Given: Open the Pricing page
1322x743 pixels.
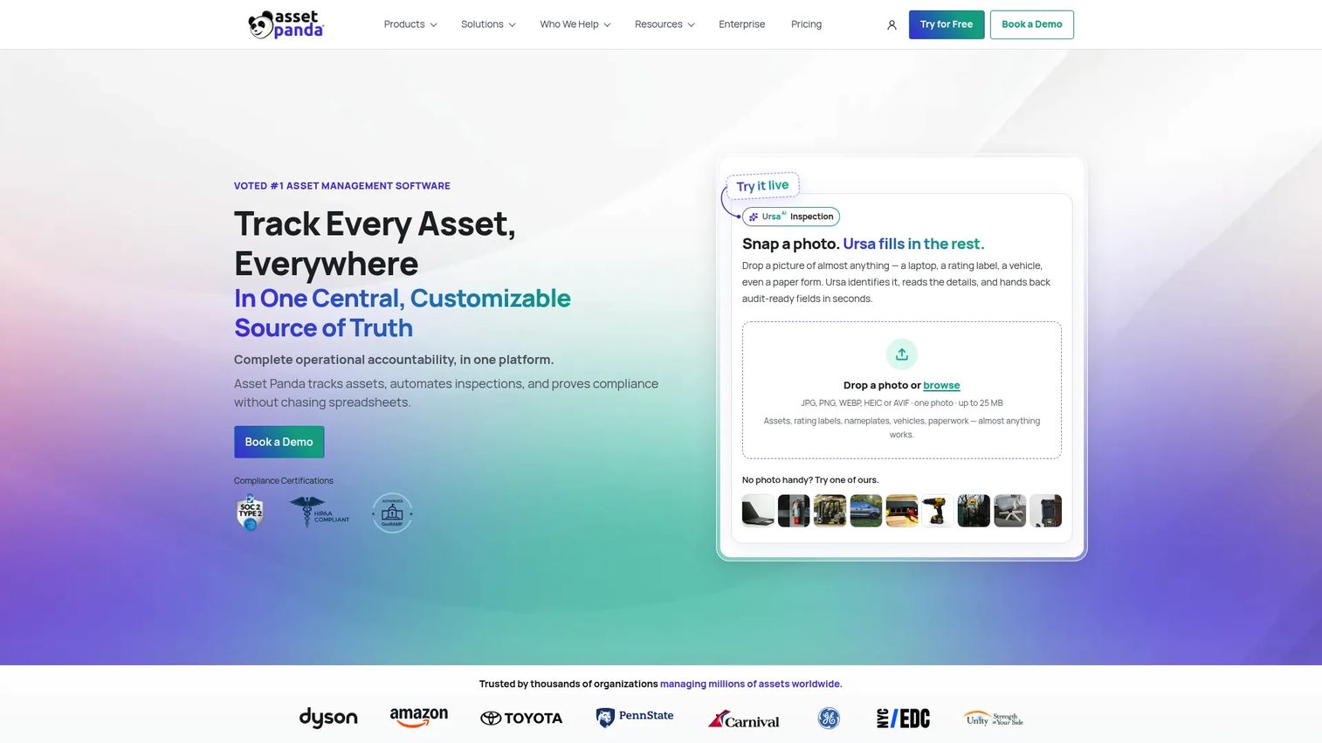Looking at the screenshot, I should tap(806, 24).
